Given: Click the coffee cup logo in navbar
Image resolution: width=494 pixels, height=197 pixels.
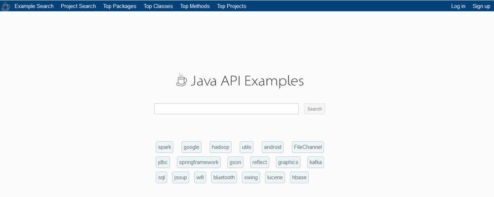Looking at the screenshot, I should click(5, 6).
